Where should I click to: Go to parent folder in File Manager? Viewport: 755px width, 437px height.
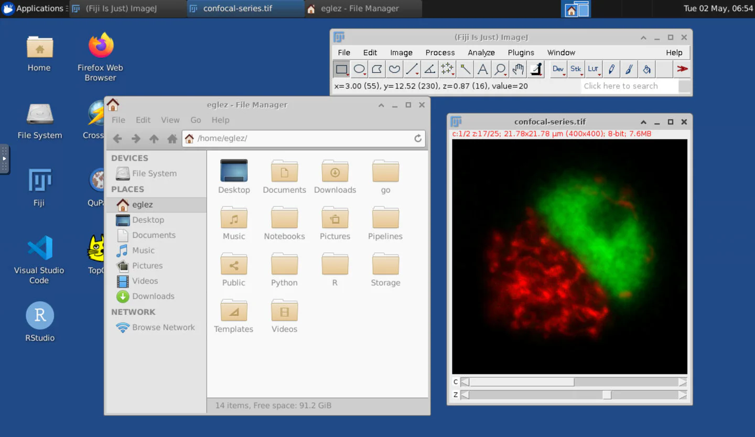pyautogui.click(x=154, y=138)
